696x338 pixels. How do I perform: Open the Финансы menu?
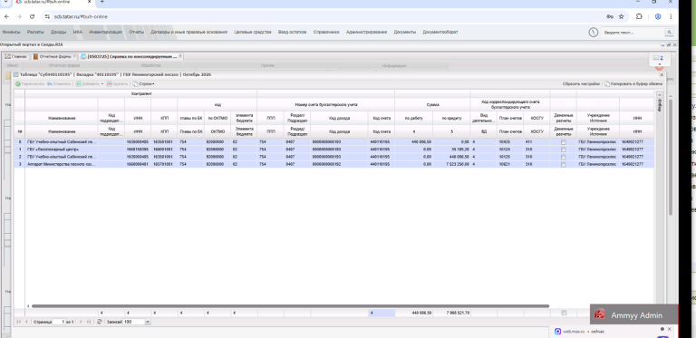point(11,32)
